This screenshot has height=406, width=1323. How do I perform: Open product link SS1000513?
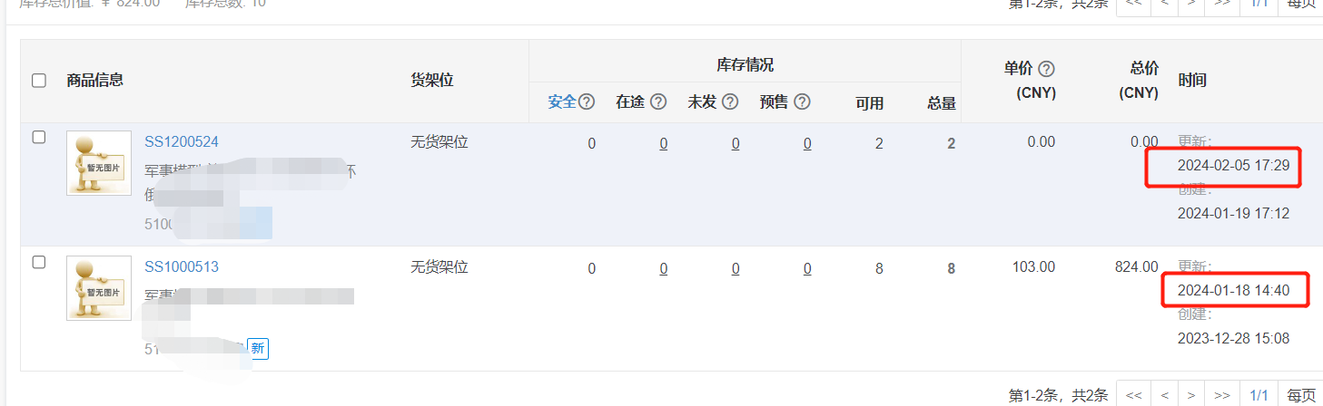182,267
